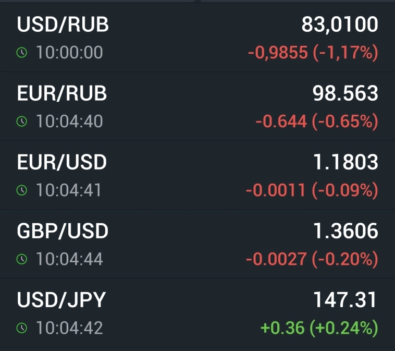This screenshot has height=351, width=395.
Task: Open the USD/JPY currency pair
Action: (61, 300)
